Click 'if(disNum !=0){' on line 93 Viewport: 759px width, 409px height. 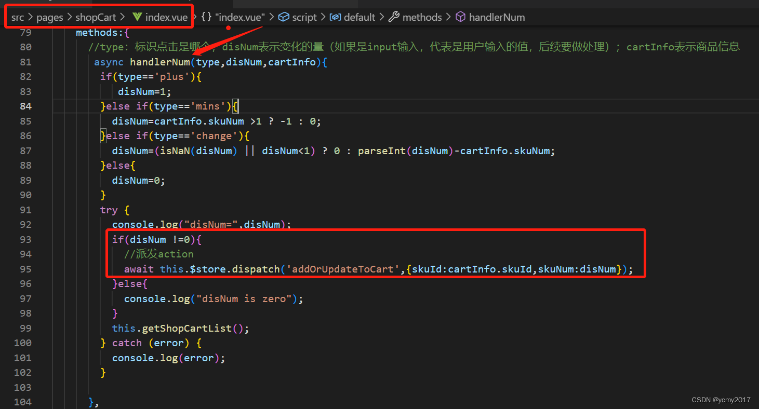(157, 239)
